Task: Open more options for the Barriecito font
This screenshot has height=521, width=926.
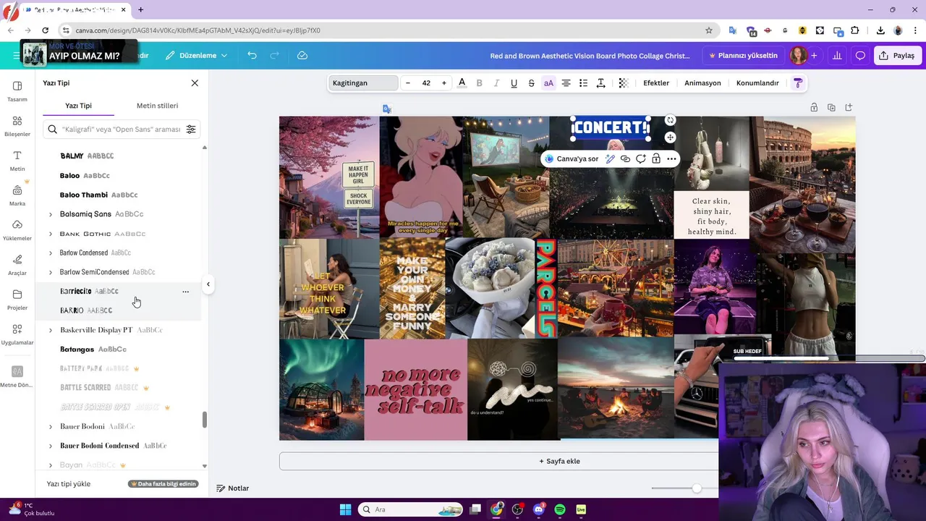Action: (x=185, y=292)
